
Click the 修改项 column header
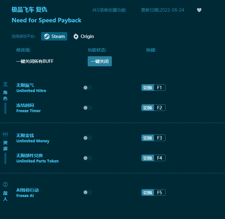coord(23,50)
